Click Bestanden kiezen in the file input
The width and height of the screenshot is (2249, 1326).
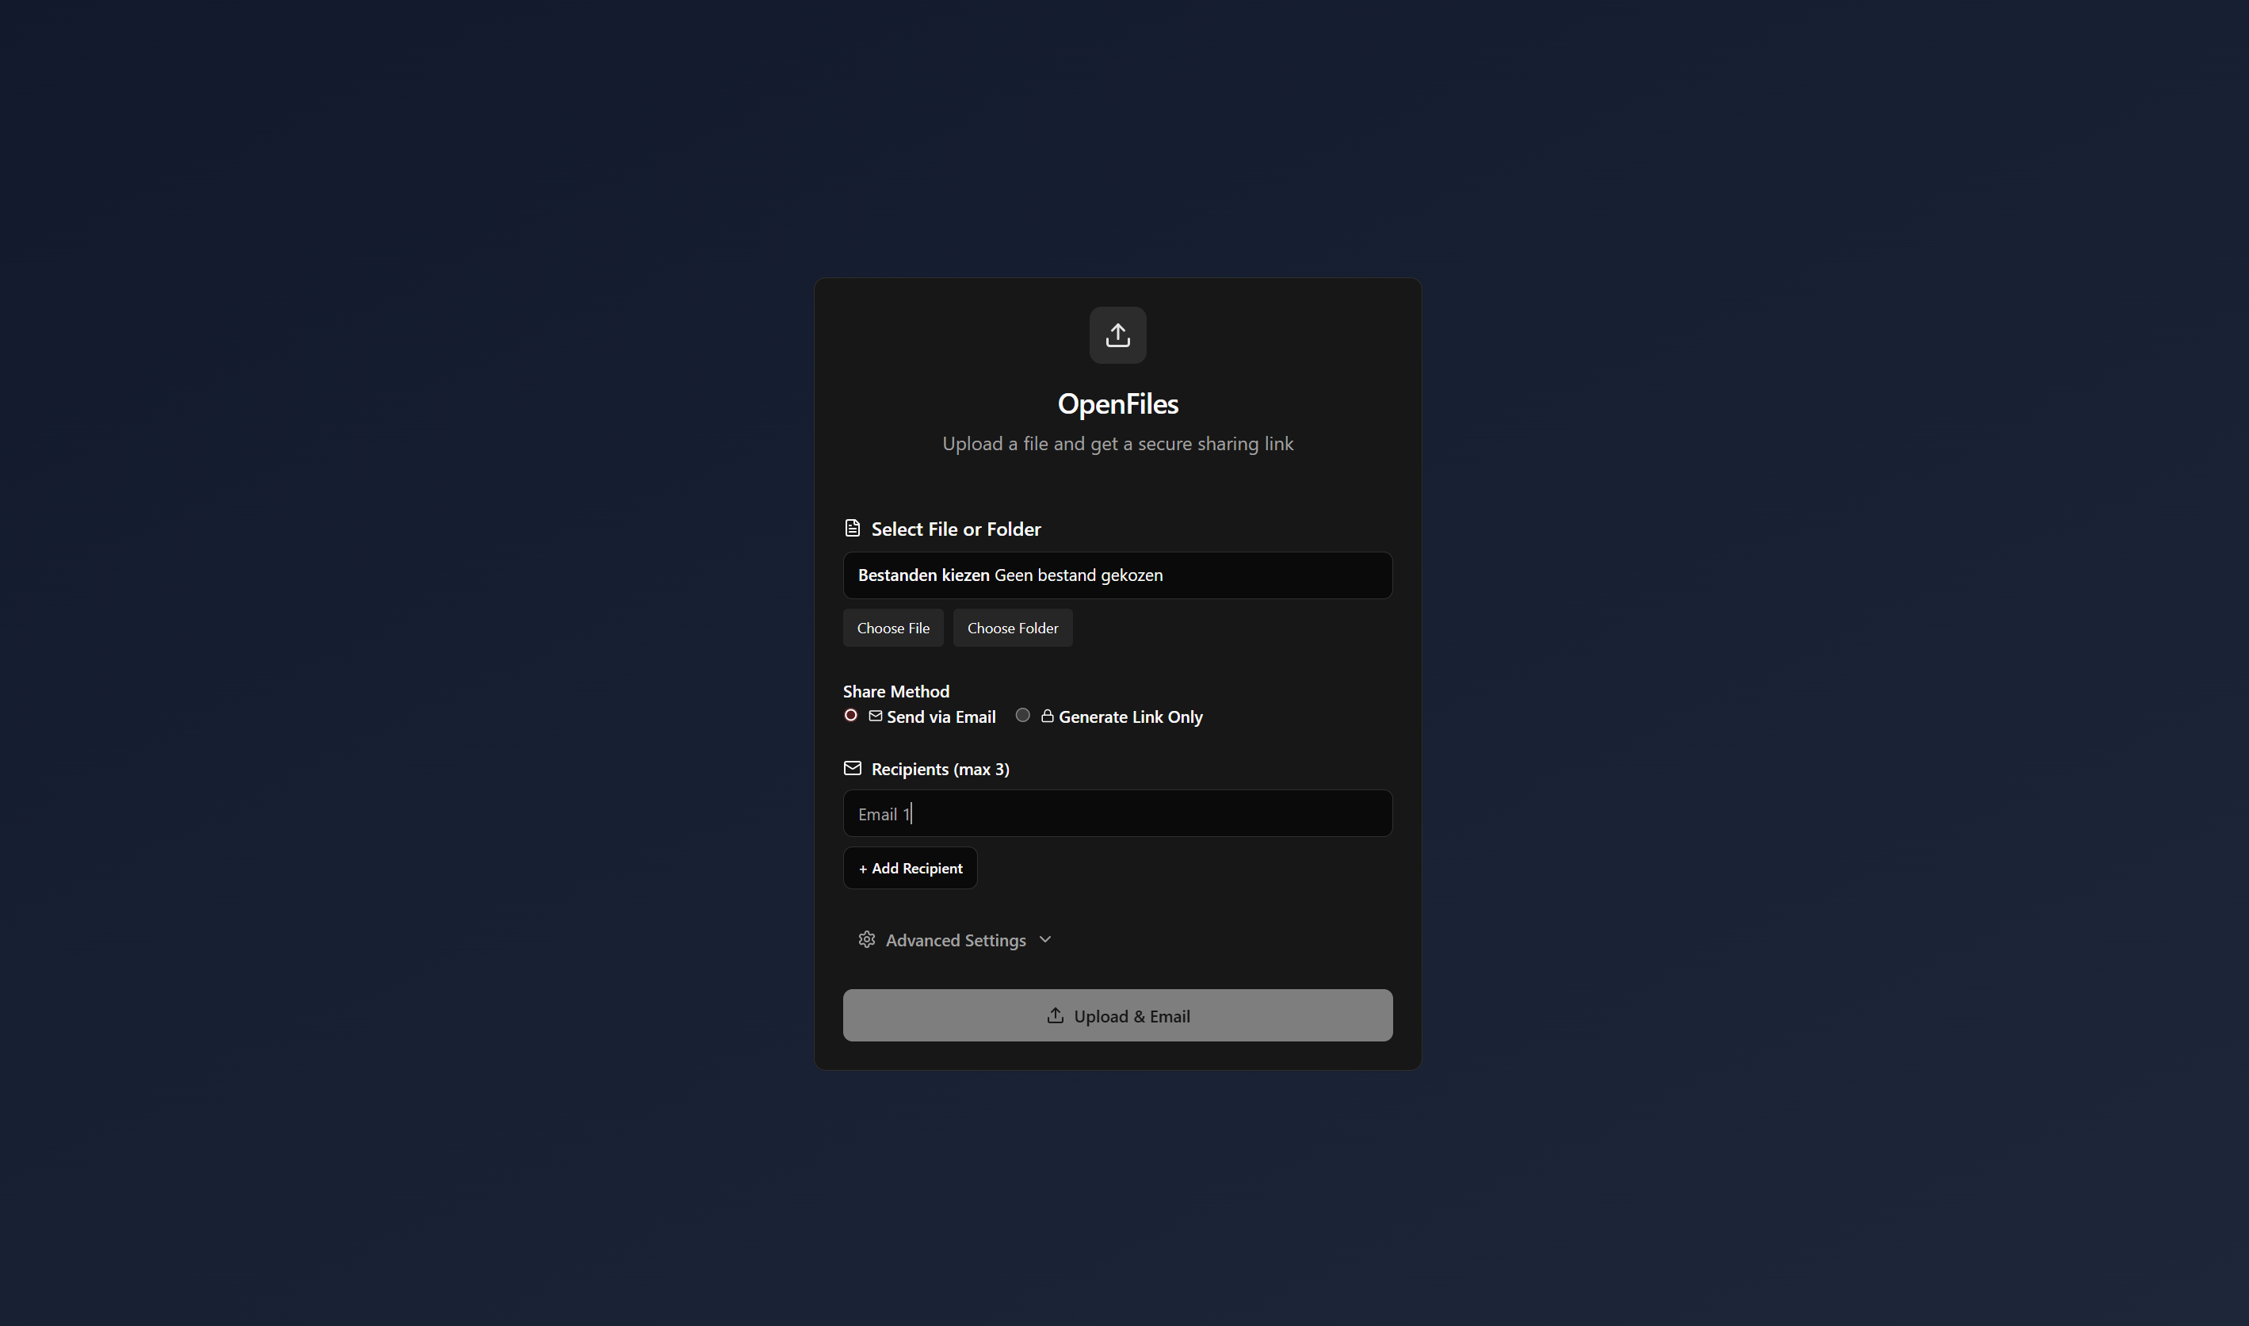(x=923, y=575)
